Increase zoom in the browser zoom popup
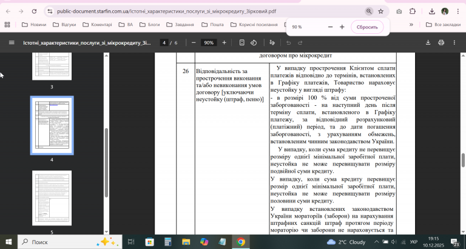The image size is (466, 249). click(342, 27)
